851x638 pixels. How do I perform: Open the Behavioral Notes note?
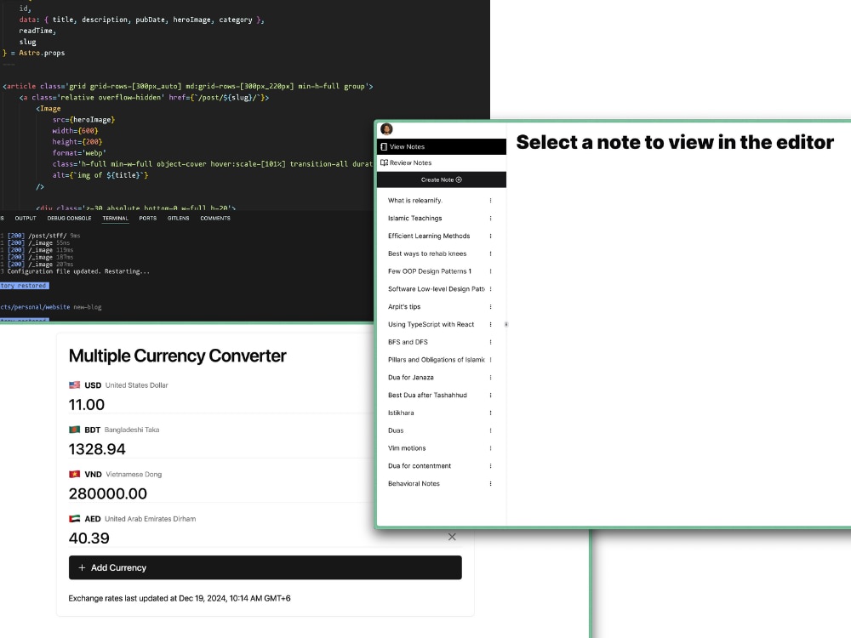[x=414, y=483]
